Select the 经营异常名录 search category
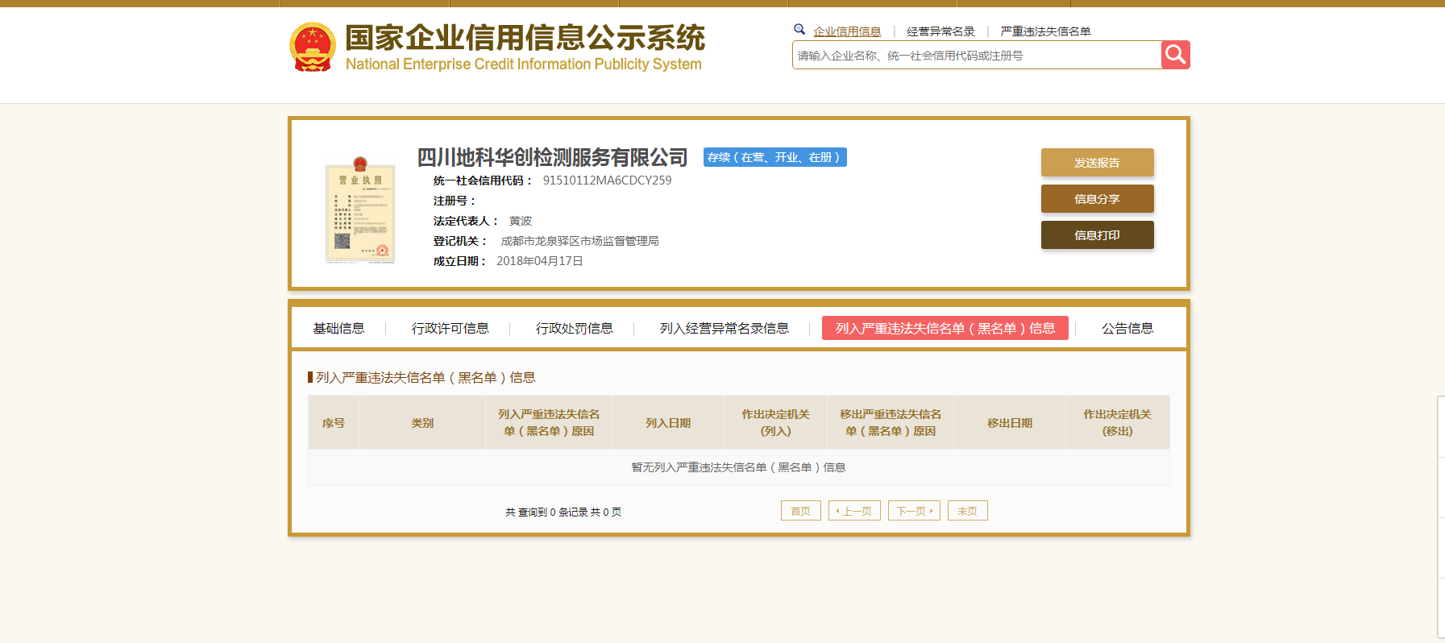This screenshot has height=643, width=1445. 940,31
